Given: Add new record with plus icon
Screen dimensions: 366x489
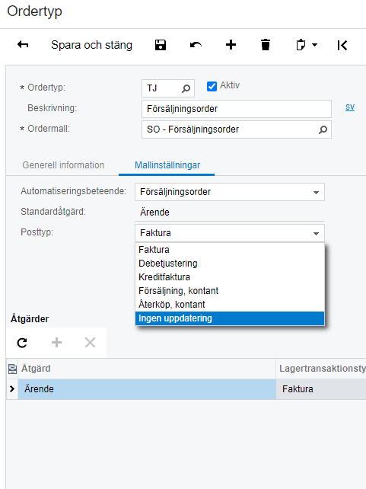Looking at the screenshot, I should 231,45.
